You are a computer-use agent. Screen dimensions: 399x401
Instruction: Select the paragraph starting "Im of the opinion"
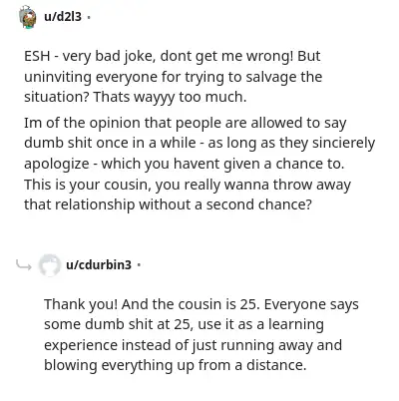click(199, 164)
